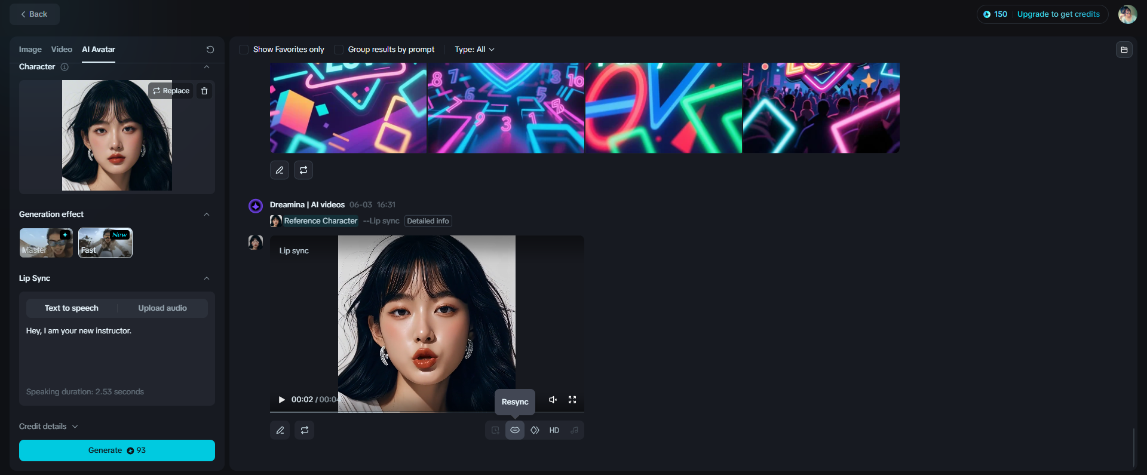This screenshot has height=475, width=1147.
Task: Collapse the Character section
Action: point(207,67)
